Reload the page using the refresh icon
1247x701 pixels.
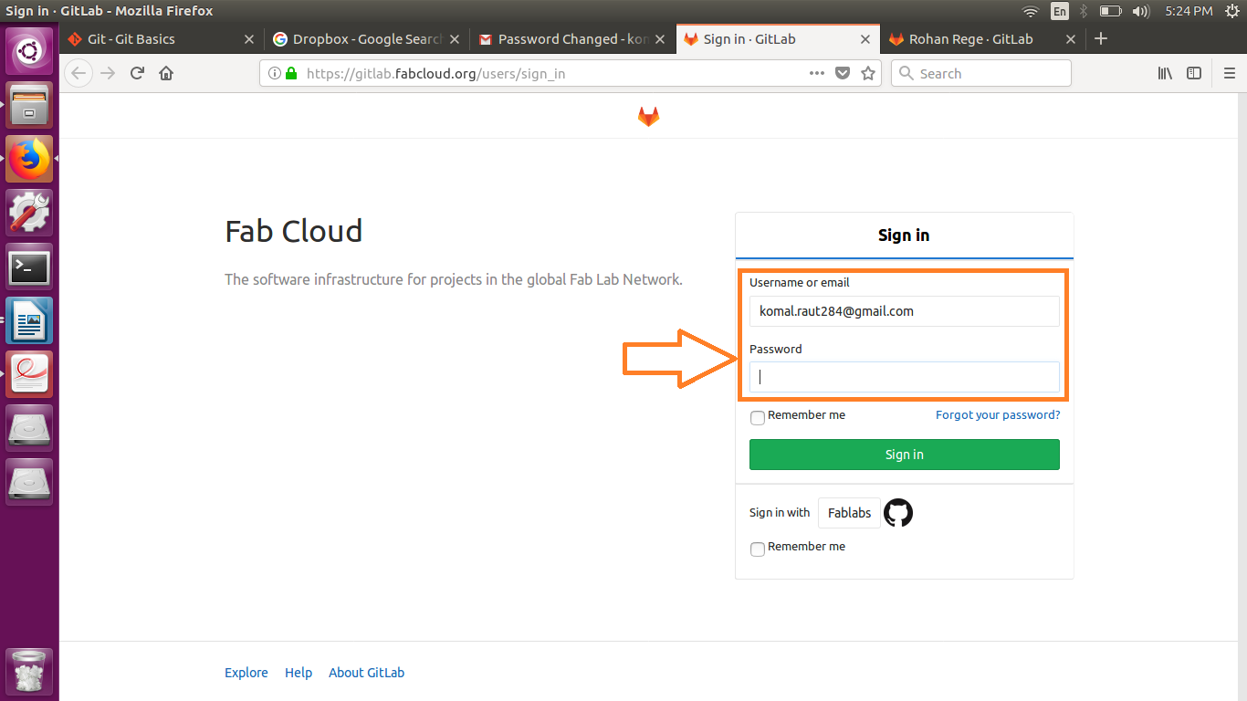[x=137, y=73]
